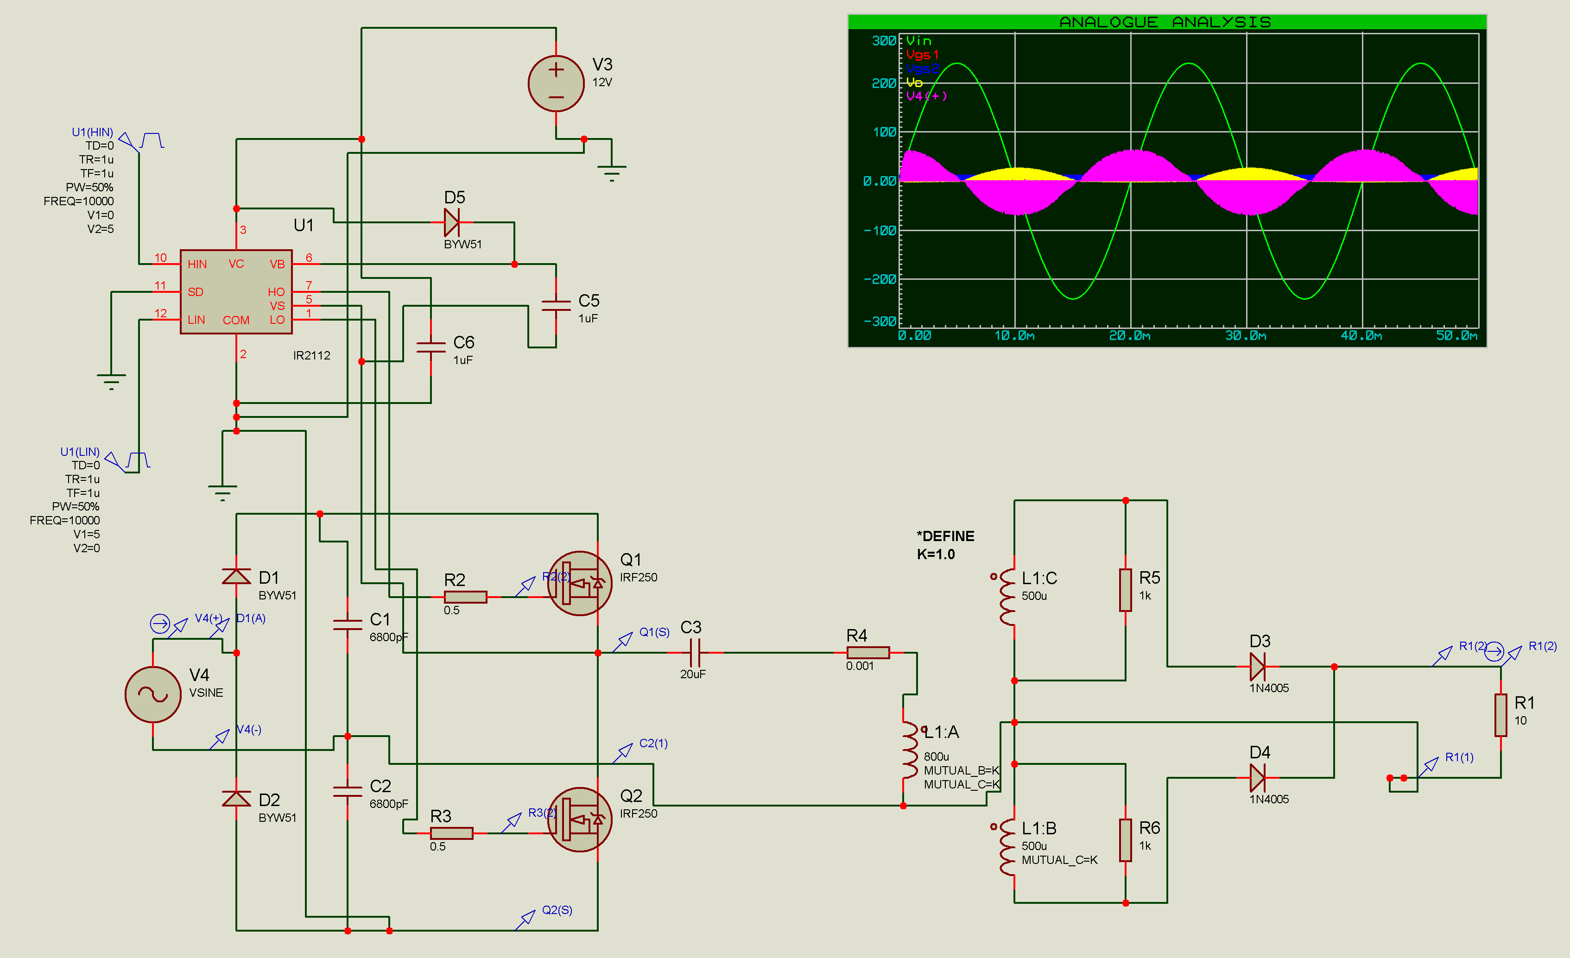Click the R1(2) current probe circle

[1494, 652]
